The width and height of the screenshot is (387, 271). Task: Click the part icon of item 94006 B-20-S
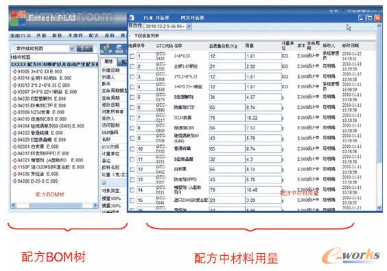15,181
